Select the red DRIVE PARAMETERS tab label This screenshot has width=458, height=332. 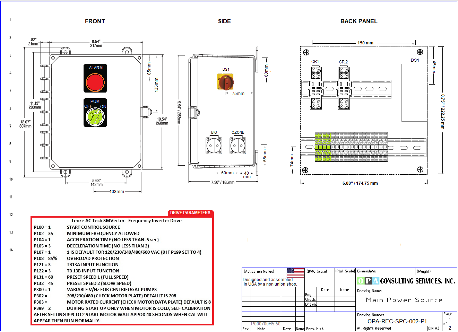(x=190, y=213)
